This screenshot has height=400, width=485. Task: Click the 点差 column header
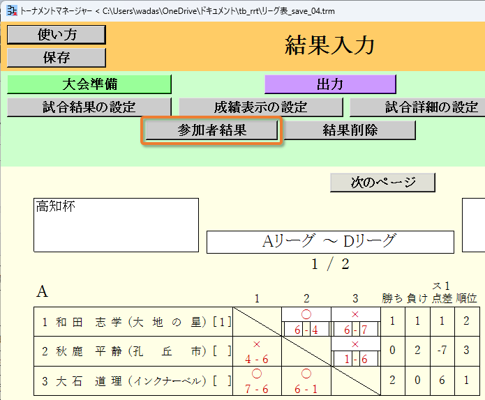tap(442, 298)
